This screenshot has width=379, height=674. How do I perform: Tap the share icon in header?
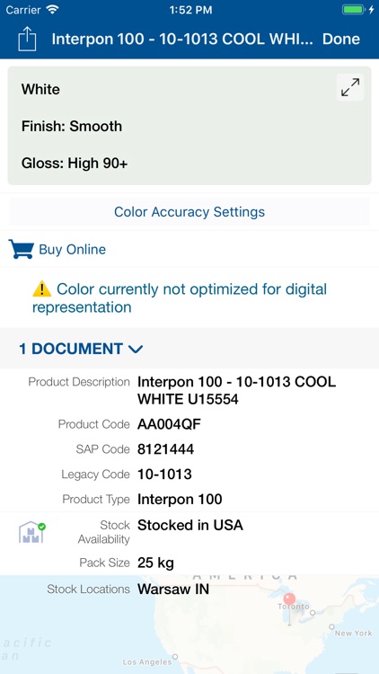pos(27,40)
